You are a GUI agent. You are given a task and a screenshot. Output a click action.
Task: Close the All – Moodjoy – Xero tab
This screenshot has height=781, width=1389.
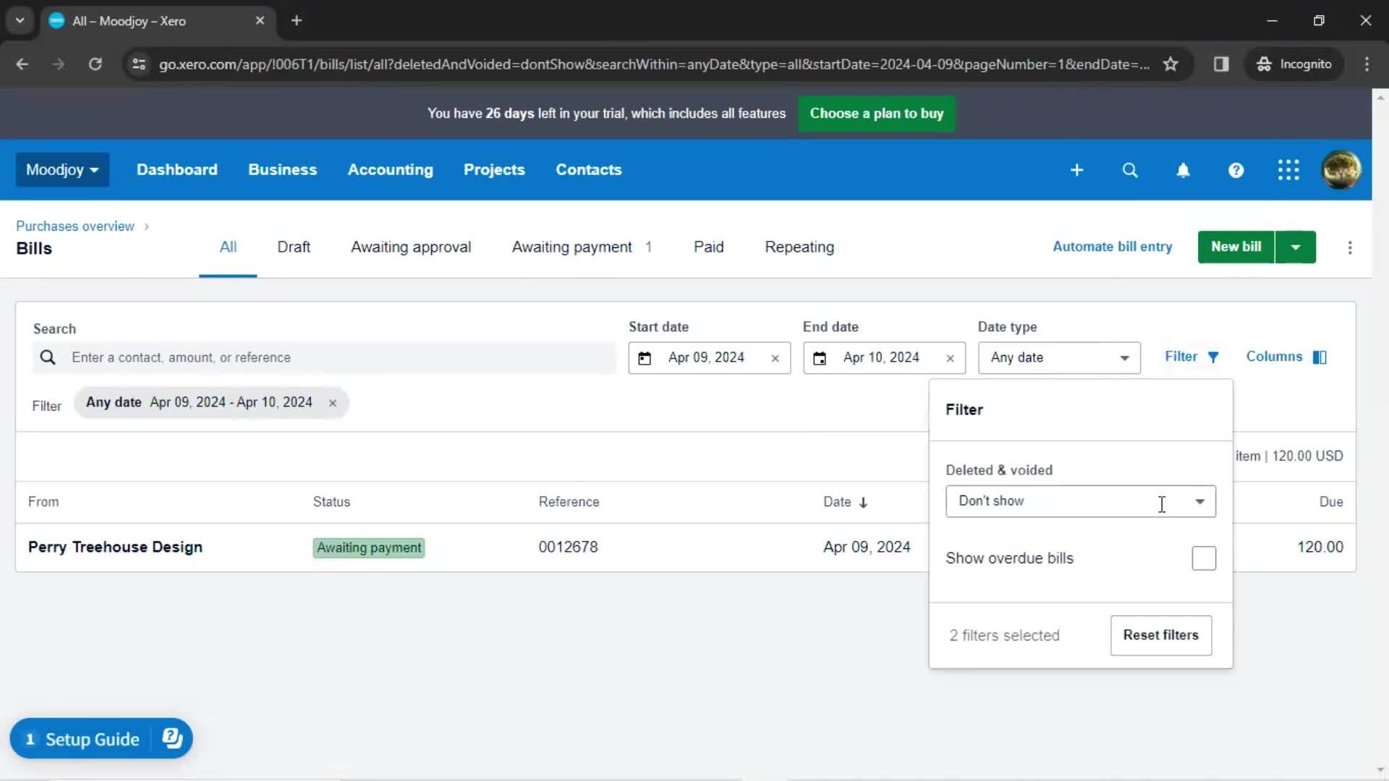260,21
